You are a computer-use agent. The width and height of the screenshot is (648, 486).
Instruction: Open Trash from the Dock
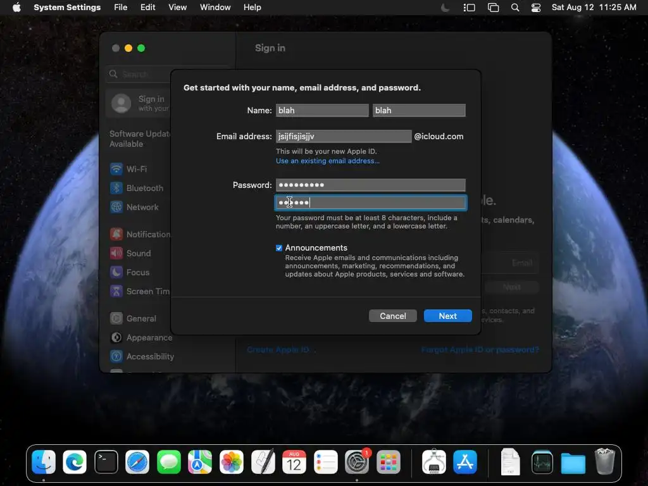point(604,461)
